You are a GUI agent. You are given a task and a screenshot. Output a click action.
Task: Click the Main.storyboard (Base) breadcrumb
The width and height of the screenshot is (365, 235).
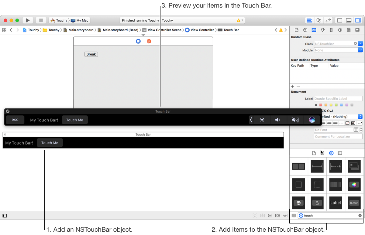pyautogui.click(x=118, y=30)
